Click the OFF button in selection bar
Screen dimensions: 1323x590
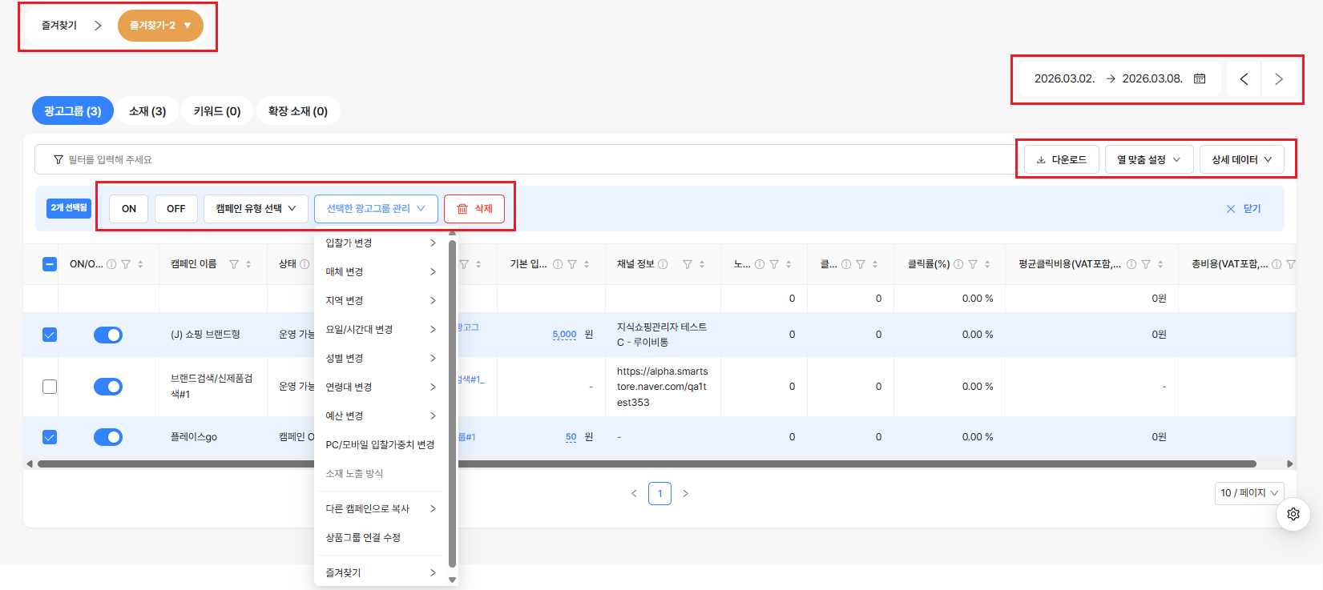[176, 208]
